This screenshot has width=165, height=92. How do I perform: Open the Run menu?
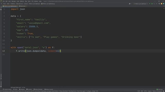pos(26,1)
